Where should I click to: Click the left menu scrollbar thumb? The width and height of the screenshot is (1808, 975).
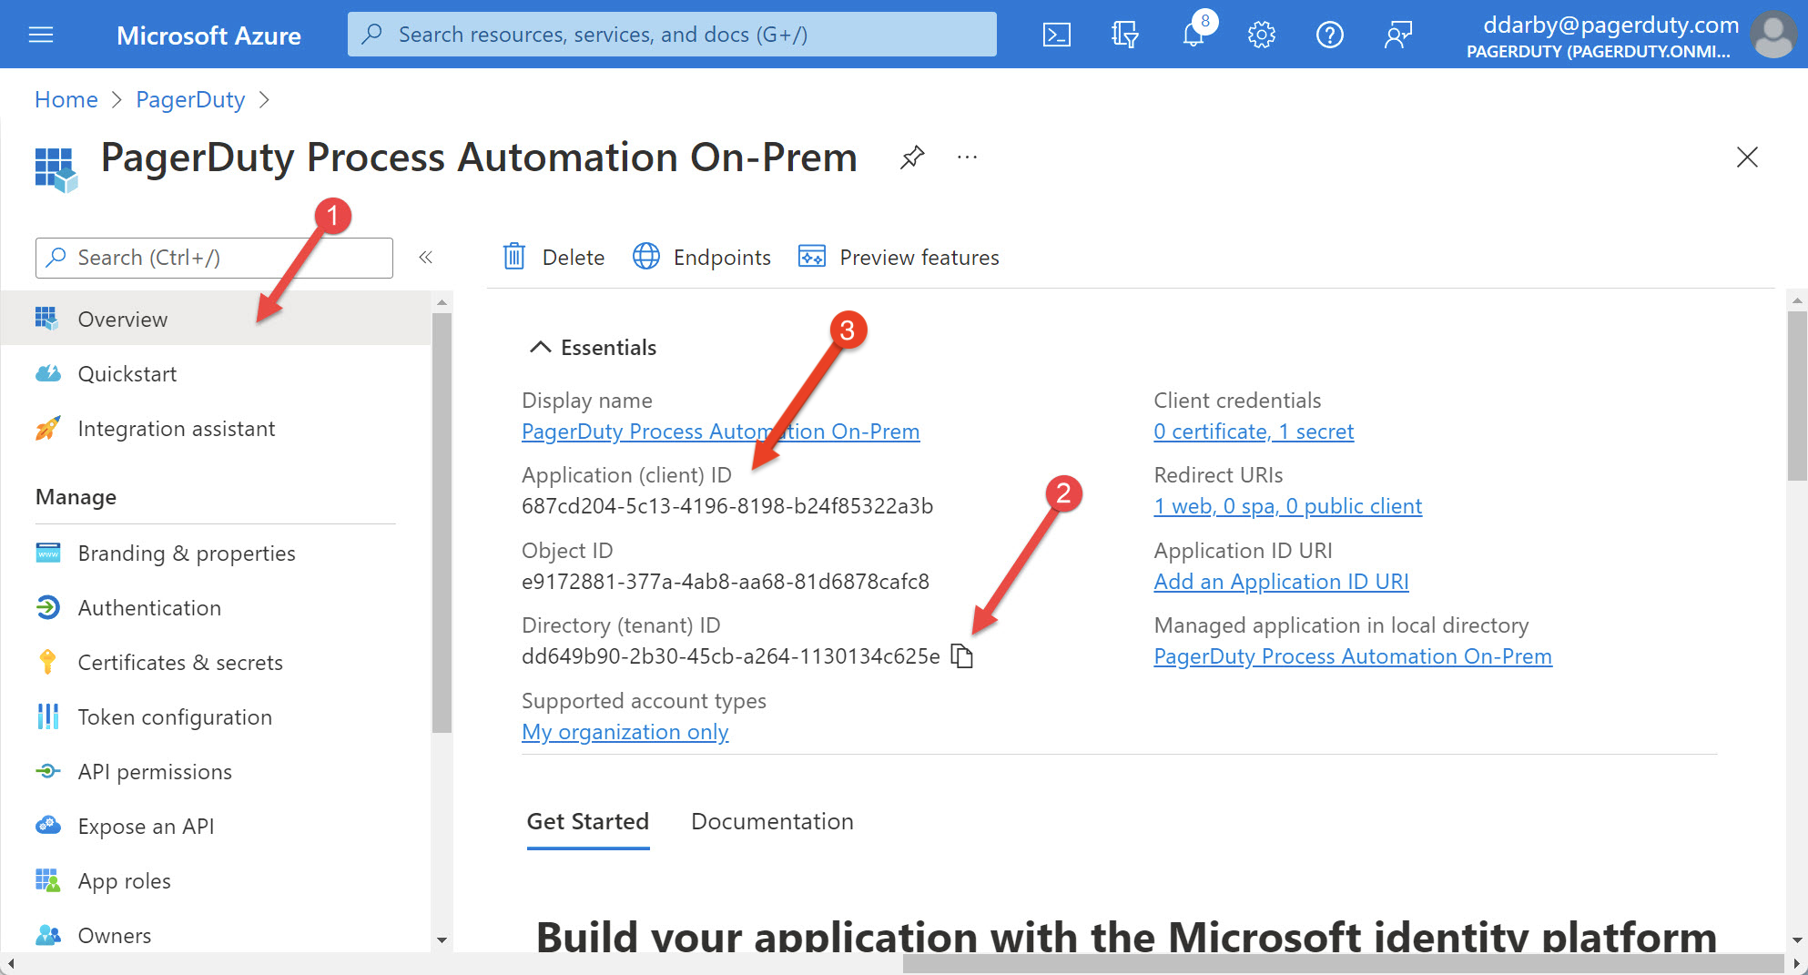point(442,523)
